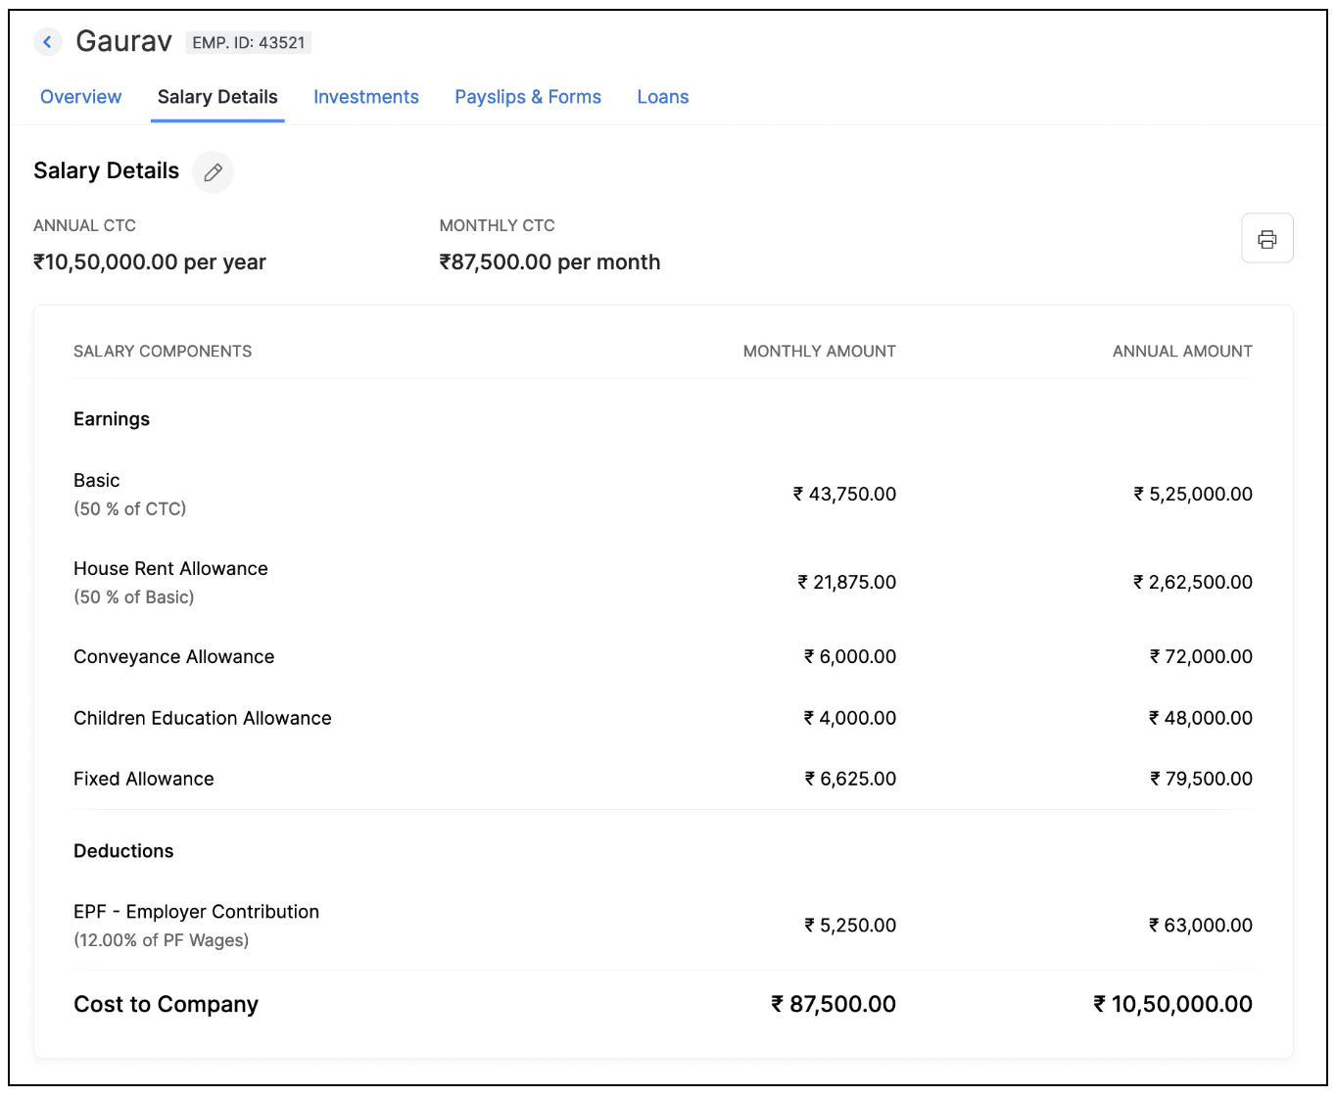
Task: Select Cost to Company monthly total ₹ 87,500.00
Action: click(834, 1005)
